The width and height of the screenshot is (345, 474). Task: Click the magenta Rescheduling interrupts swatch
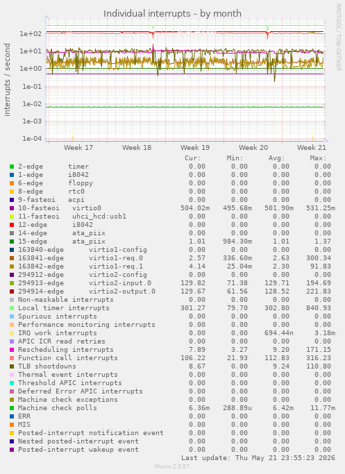[12, 350]
